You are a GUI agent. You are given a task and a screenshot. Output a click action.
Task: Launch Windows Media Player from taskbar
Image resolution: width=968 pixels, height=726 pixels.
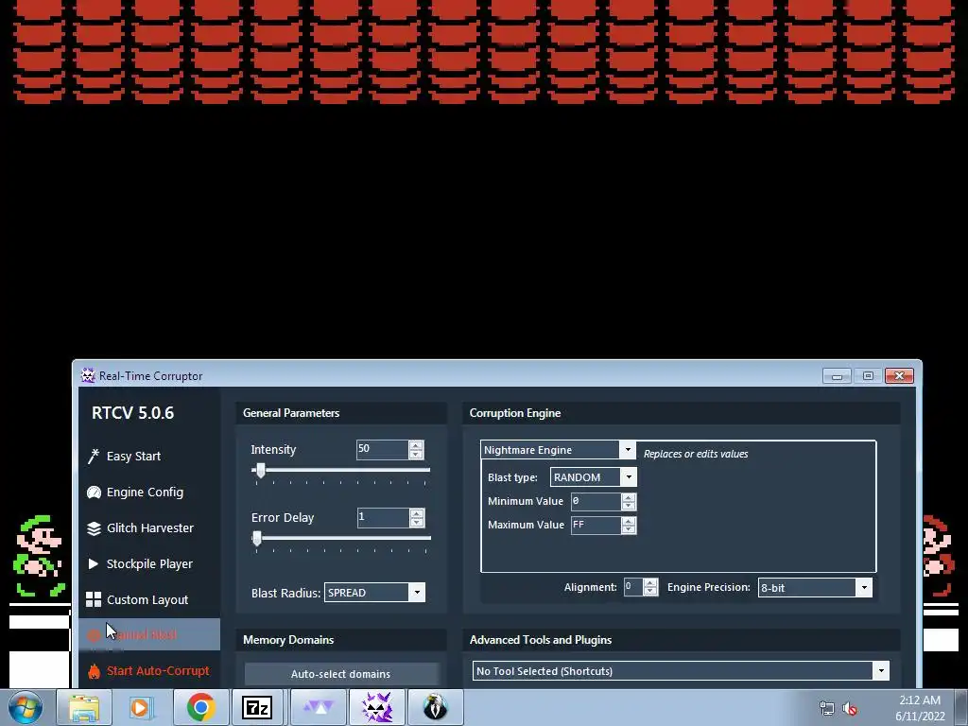coord(141,708)
